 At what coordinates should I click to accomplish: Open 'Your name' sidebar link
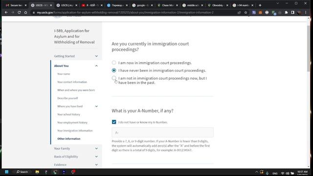point(64,74)
